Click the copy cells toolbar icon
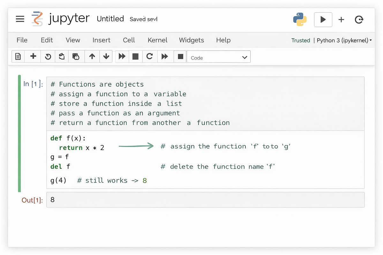Image resolution: width=383 pixels, height=255 pixels. click(62, 56)
